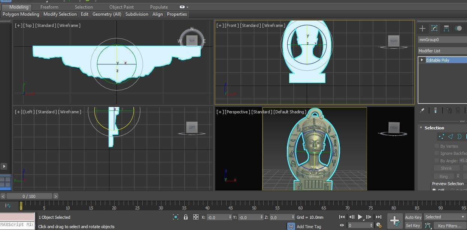This screenshot has width=467, height=230.
Task: Open the Key Filters dialog button
Action: click(449, 226)
